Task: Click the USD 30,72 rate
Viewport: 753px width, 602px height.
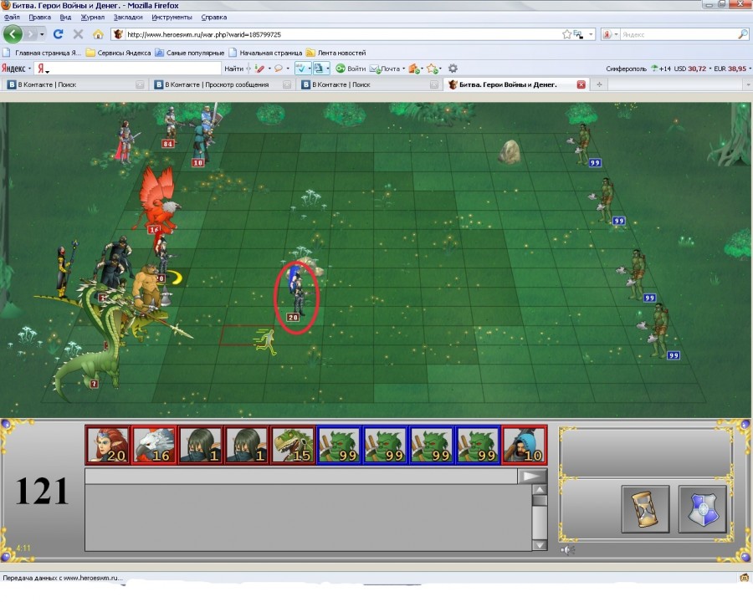Action: click(x=690, y=69)
